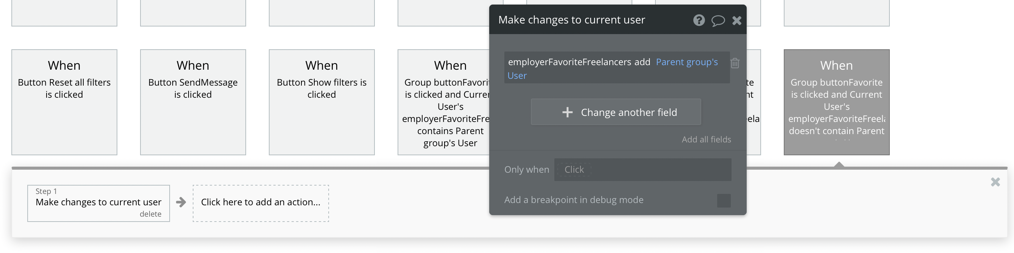Image resolution: width=1014 pixels, height=253 pixels.
Task: Select the Button SendMessage is clicked event
Action: click(193, 102)
